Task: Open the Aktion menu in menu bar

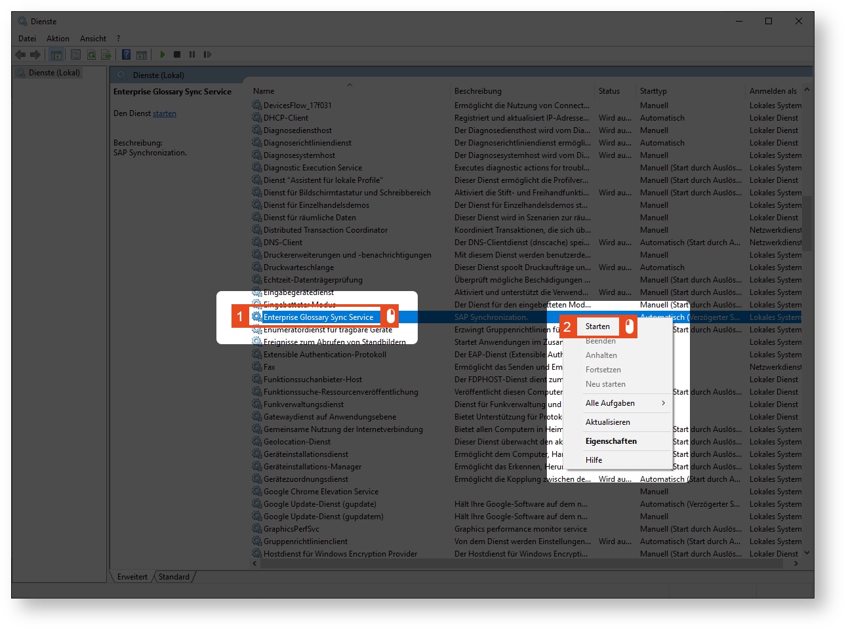Action: [x=58, y=39]
